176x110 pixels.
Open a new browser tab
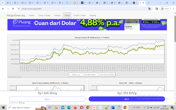click(148, 3)
